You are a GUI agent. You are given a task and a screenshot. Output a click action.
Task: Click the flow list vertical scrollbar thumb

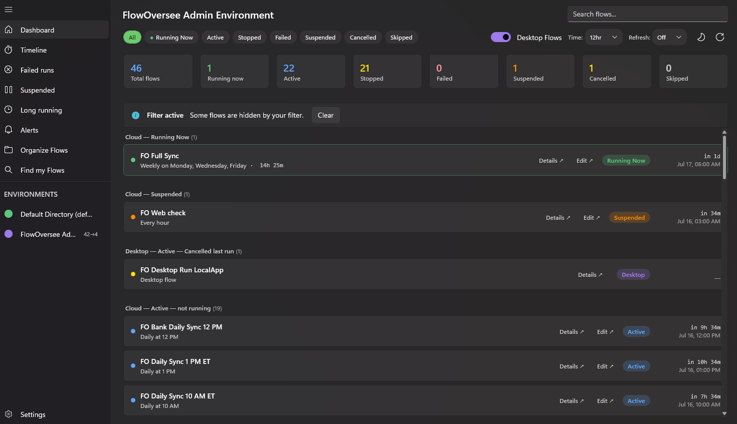(724, 157)
